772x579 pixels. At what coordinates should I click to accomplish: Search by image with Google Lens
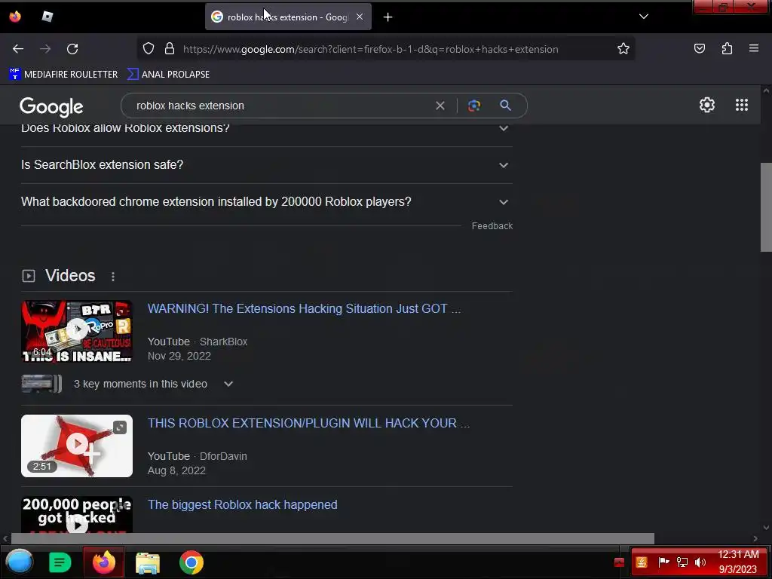[474, 106]
